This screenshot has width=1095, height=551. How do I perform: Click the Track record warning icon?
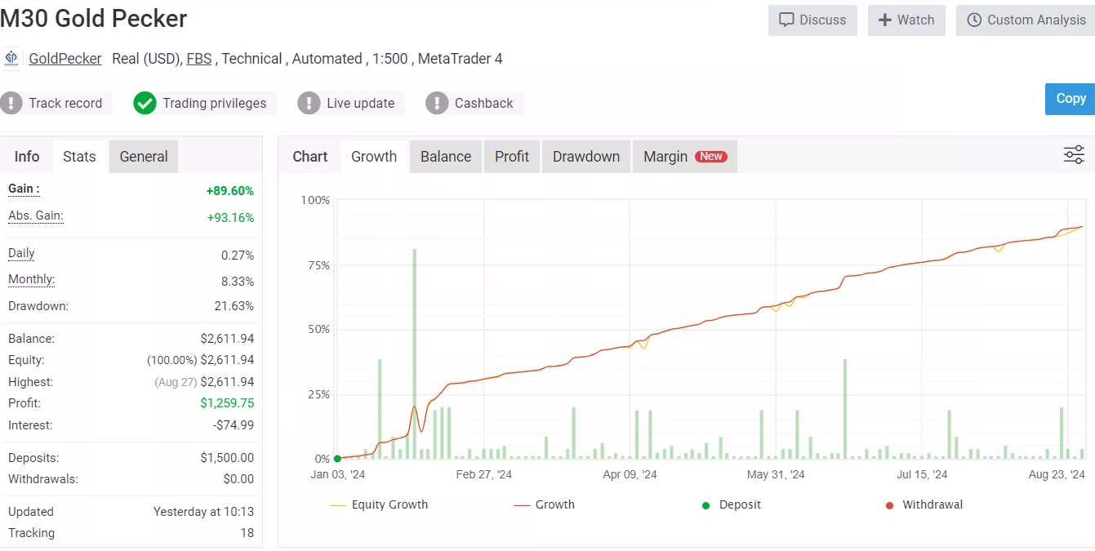coord(11,103)
